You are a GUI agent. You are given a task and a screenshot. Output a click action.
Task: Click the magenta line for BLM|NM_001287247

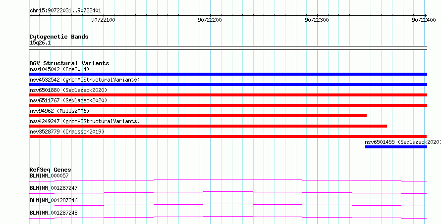coord(228,192)
